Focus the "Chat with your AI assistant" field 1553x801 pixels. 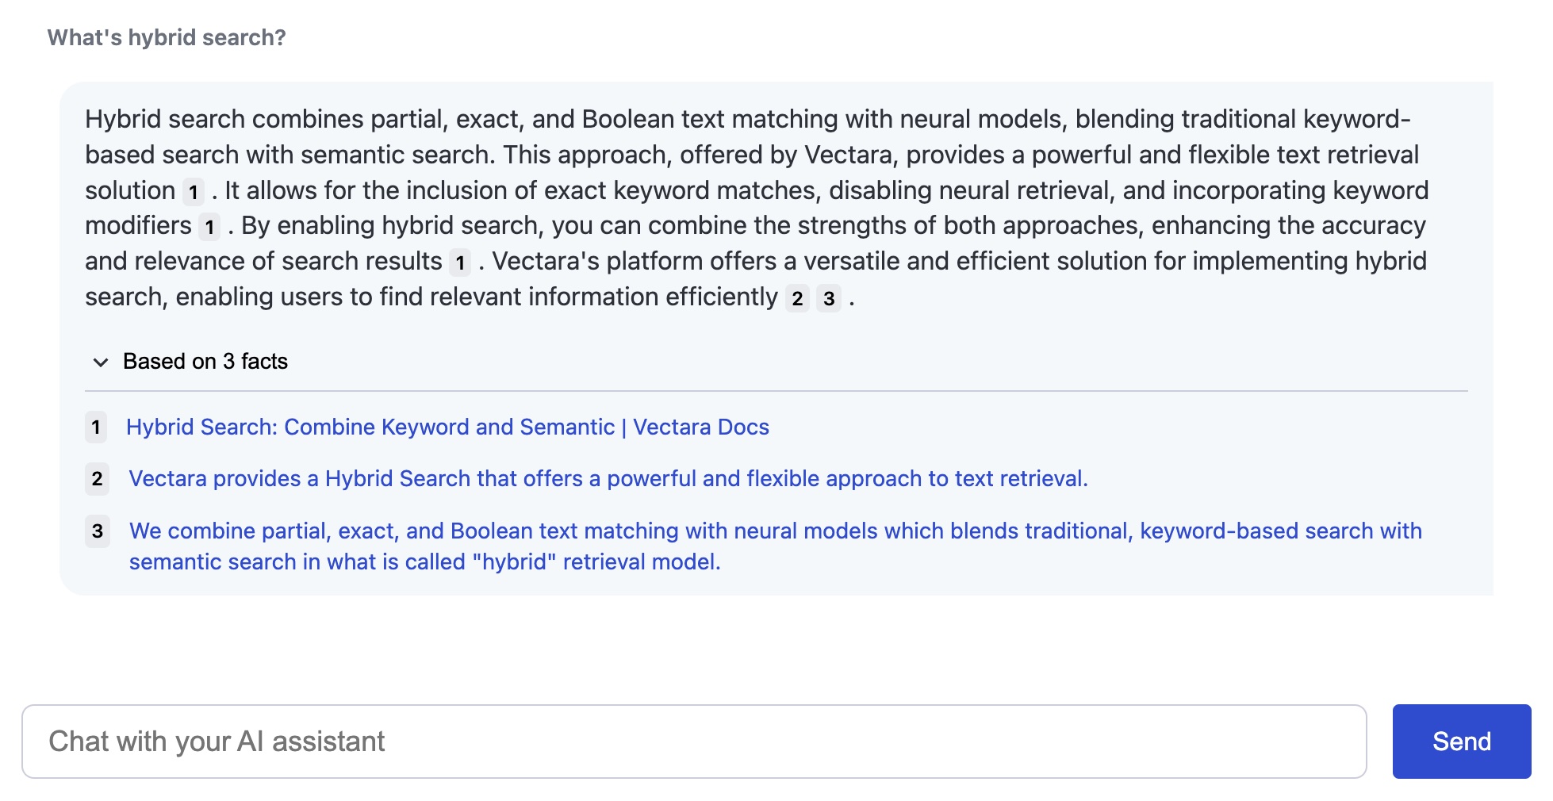(694, 742)
